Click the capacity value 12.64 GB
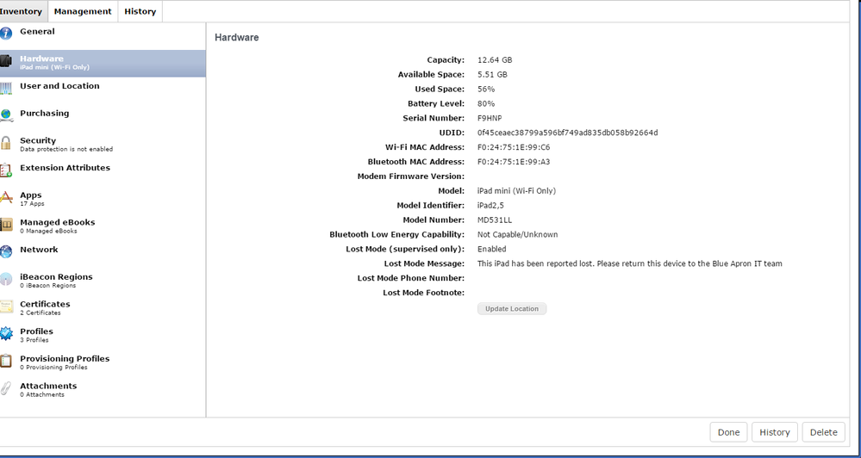Viewport: 861px width, 458px height. pyautogui.click(x=495, y=60)
